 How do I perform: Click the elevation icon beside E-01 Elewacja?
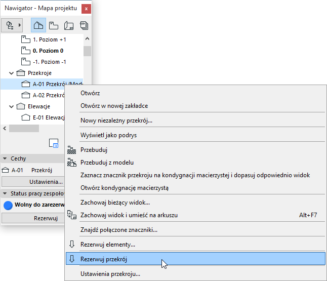tap(26, 117)
